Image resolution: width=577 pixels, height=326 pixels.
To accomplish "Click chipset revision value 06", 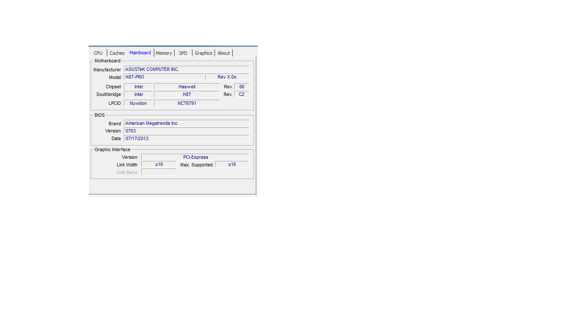I will pos(242,87).
